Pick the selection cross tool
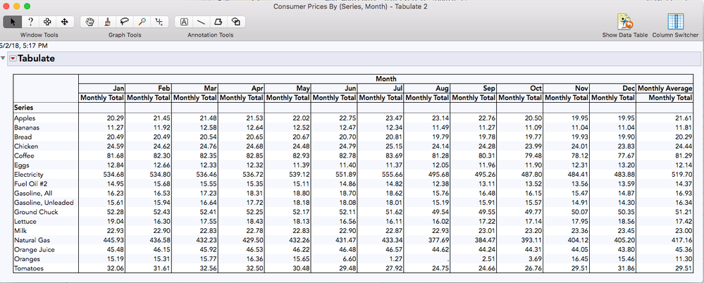704x283 pixels. tap(47, 22)
